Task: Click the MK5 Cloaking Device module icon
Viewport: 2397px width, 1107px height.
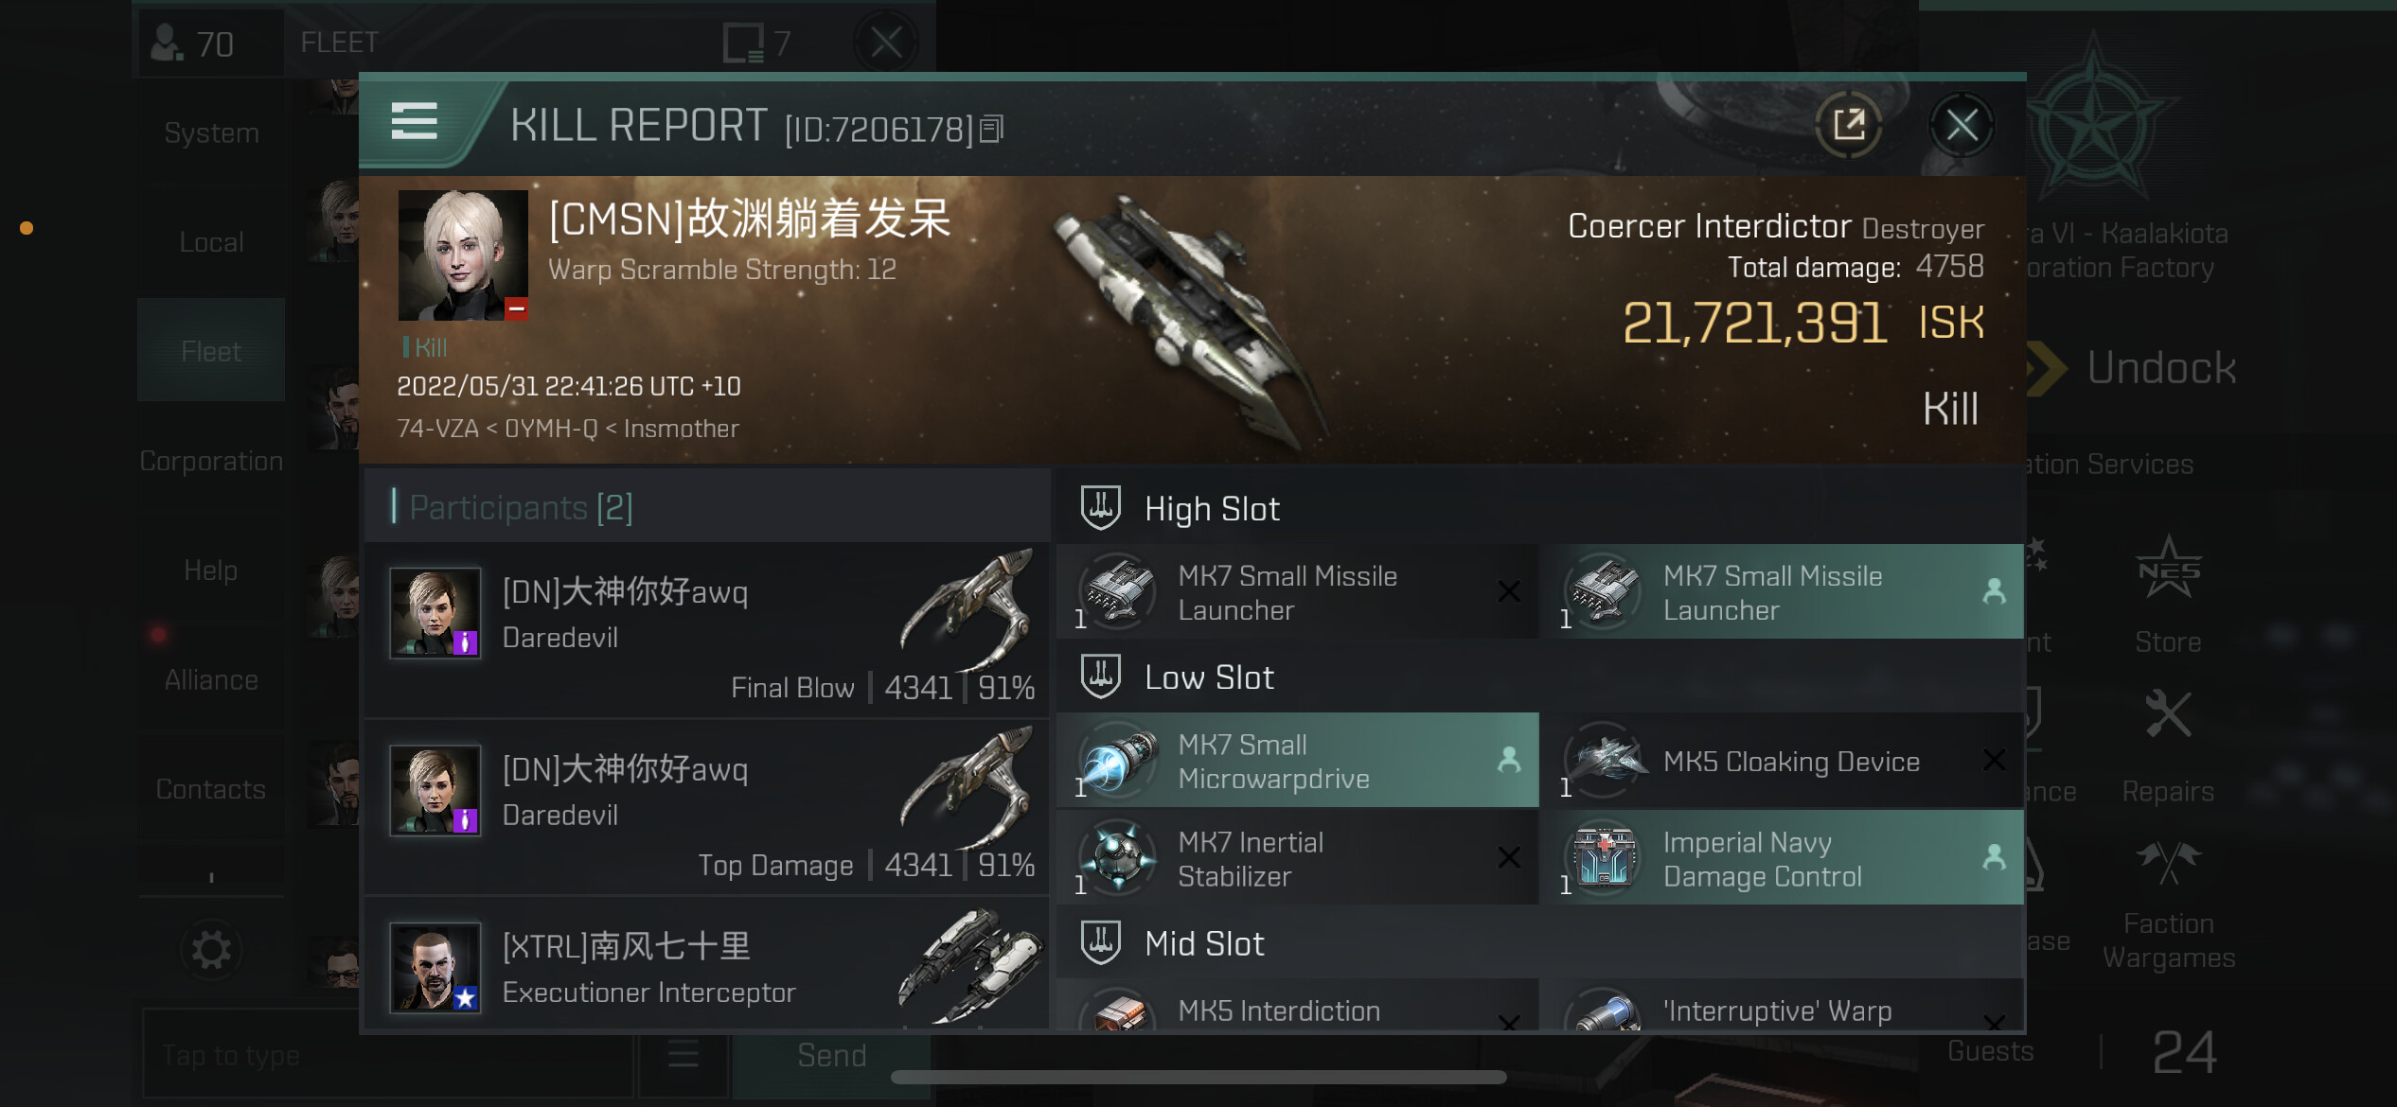Action: [x=1604, y=760]
